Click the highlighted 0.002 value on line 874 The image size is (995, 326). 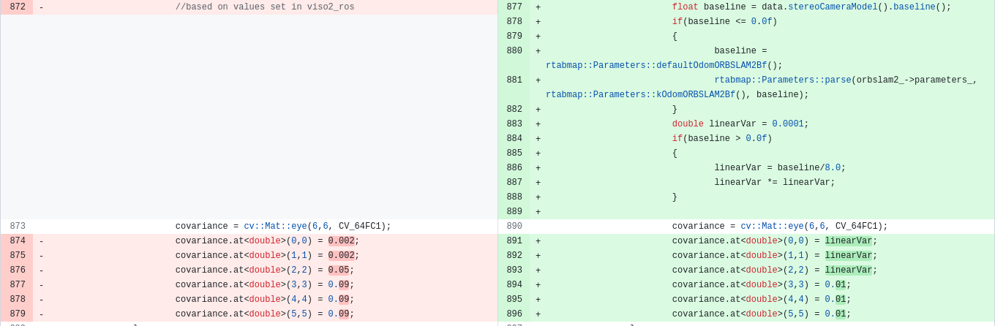click(x=341, y=241)
